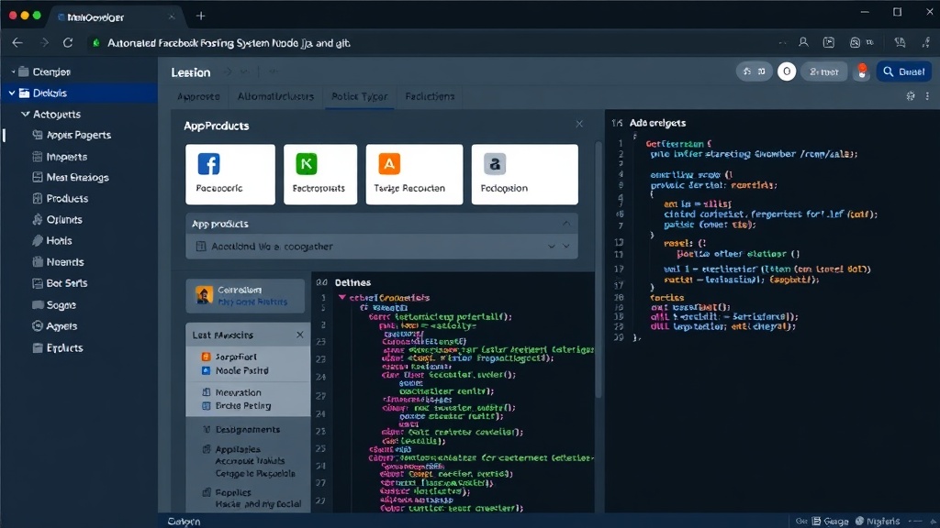
Task: Switch to the Faclictiens tab
Action: [430, 96]
